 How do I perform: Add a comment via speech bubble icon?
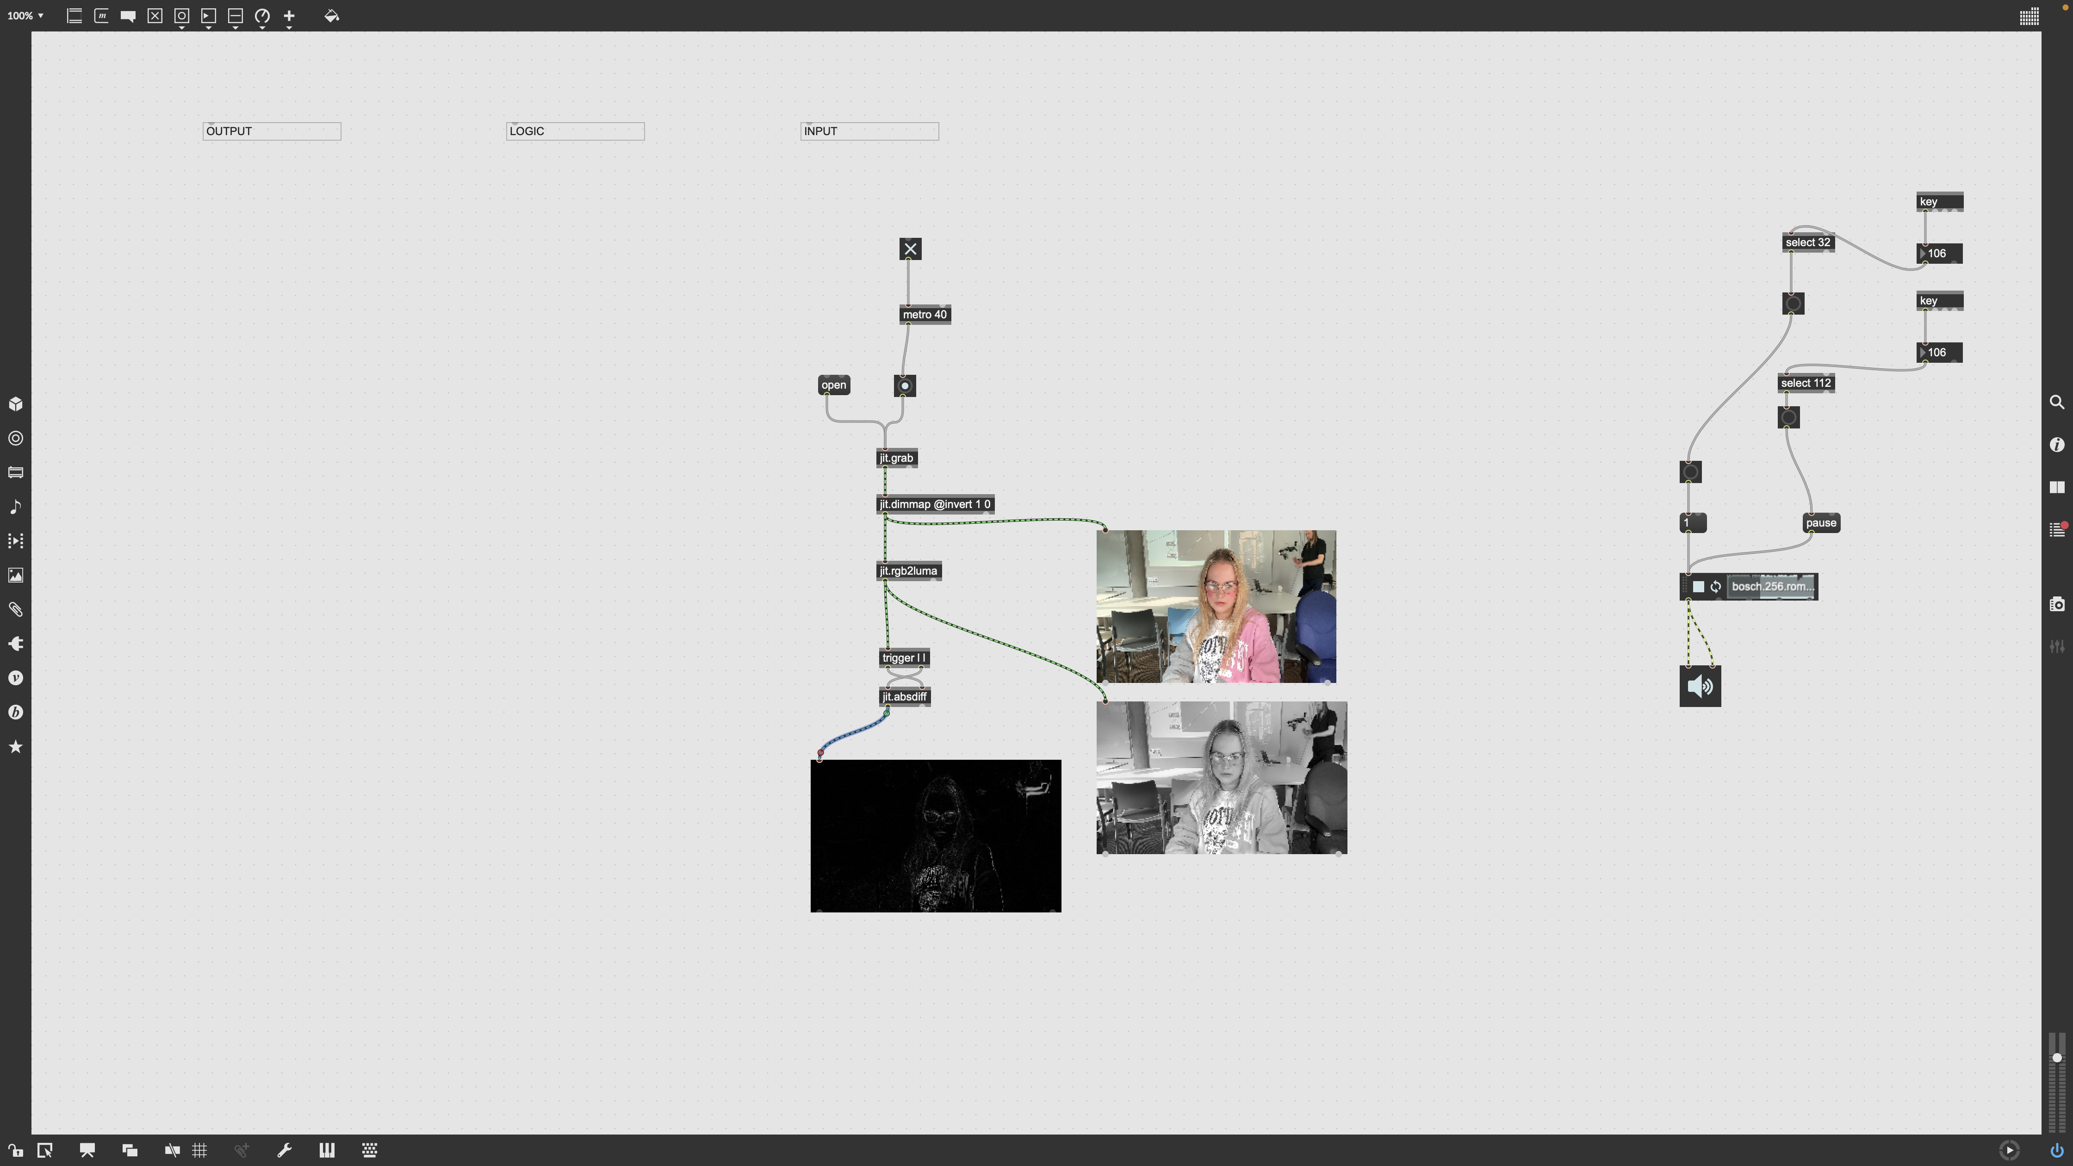(x=128, y=16)
